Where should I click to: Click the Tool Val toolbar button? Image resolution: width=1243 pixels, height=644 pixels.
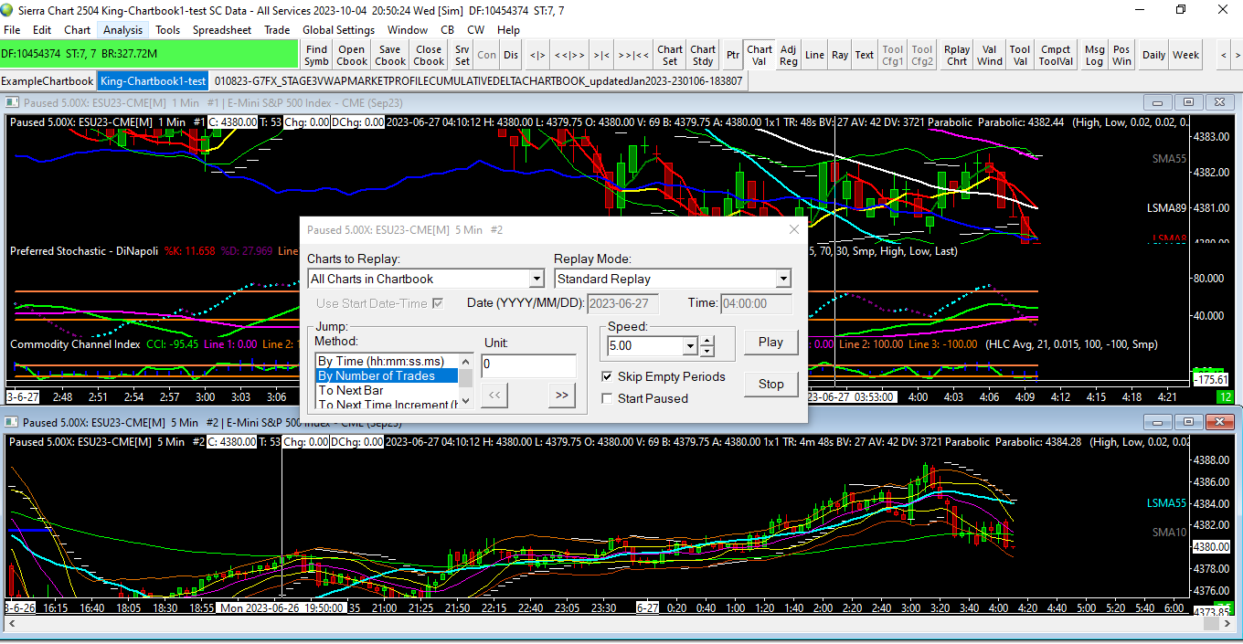1020,55
